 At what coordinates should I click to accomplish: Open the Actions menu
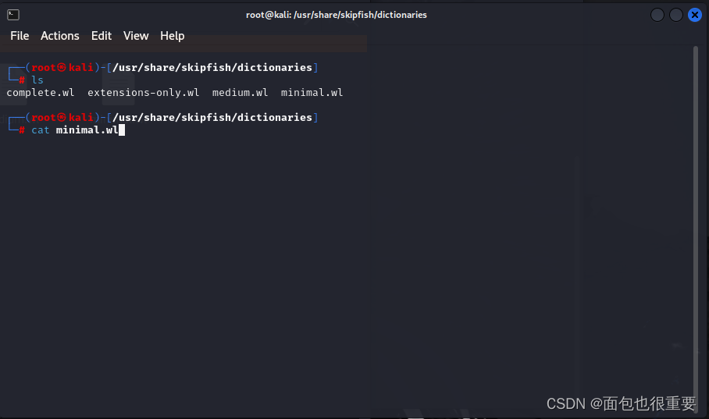click(x=60, y=36)
